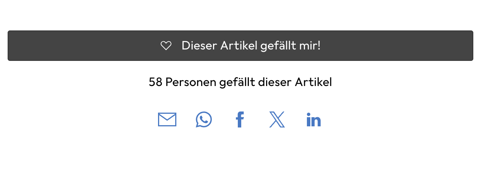
Task: Post the article to LinkedIn
Action: tap(313, 120)
